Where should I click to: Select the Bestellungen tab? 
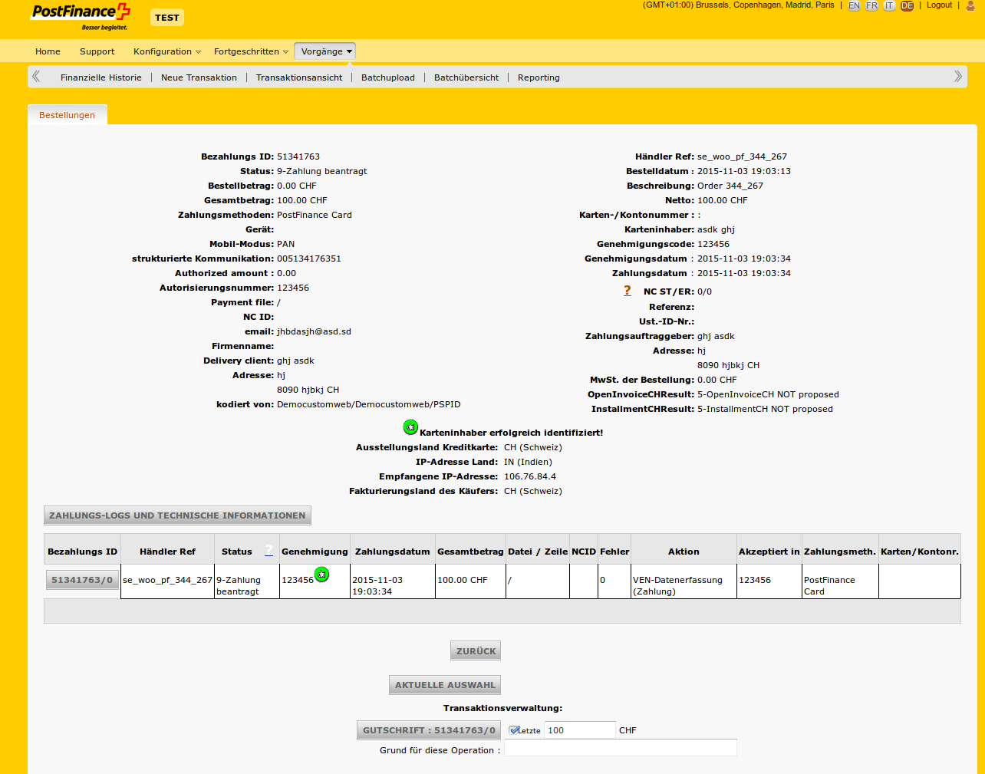pyautogui.click(x=68, y=115)
